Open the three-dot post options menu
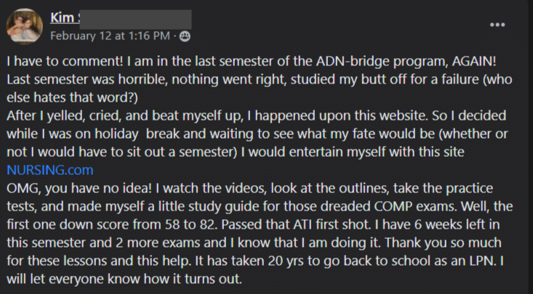The image size is (533, 294). click(497, 25)
